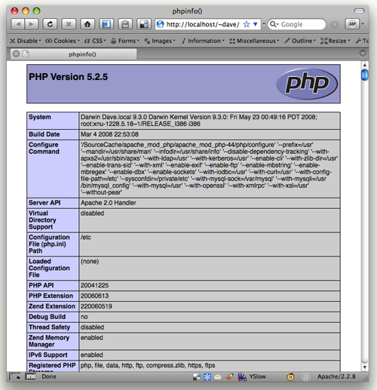Click the /etc configuration path value
Screen dimensions: 377x390
[86, 238]
